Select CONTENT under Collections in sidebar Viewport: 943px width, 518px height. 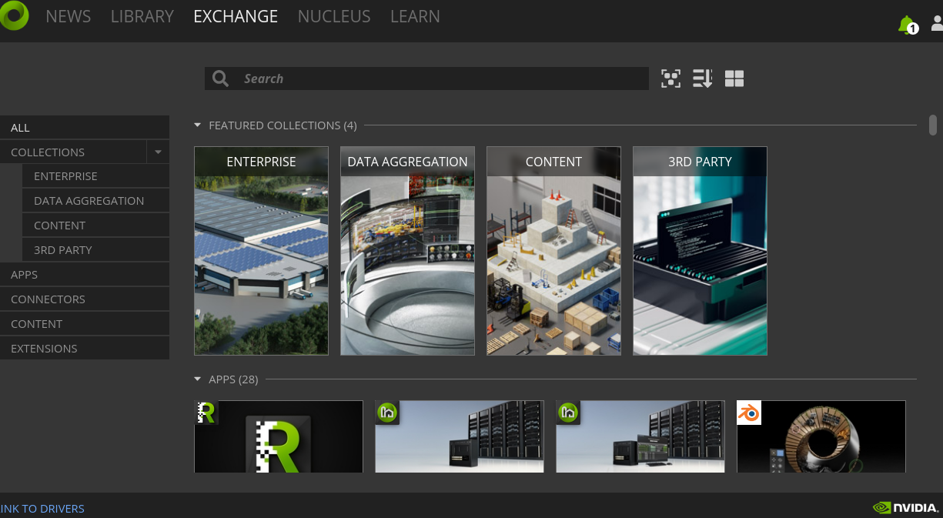96,226
